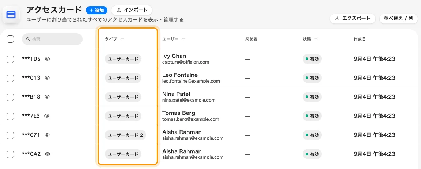Open Aisha Rahman in ***0A2 row
This screenshot has width=421, height=169.
coord(182,151)
